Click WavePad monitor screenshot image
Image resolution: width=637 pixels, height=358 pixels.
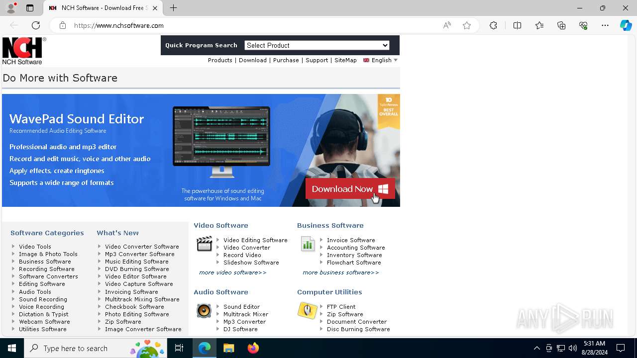coord(221,142)
